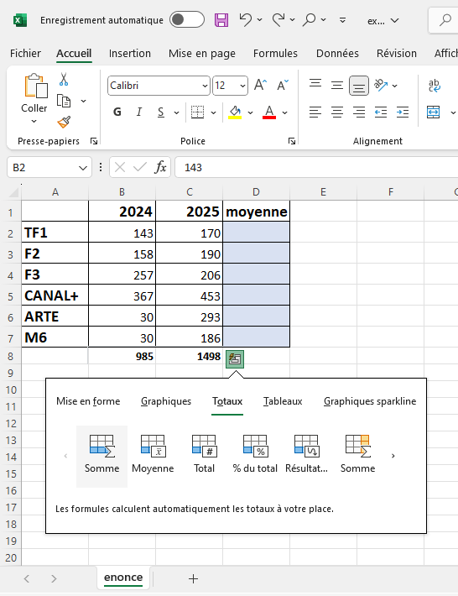Select the Graphiques tab in Quick Analysis
The width and height of the screenshot is (458, 596).
pyautogui.click(x=166, y=401)
